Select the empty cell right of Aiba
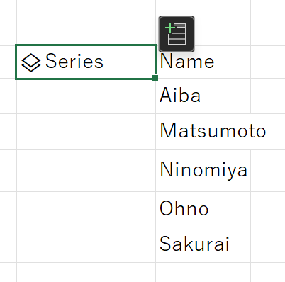The image size is (285, 282). [268, 96]
